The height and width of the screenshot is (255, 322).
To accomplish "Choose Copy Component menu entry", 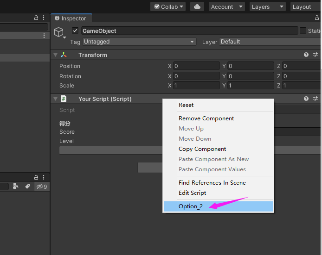I will tap(218, 149).
